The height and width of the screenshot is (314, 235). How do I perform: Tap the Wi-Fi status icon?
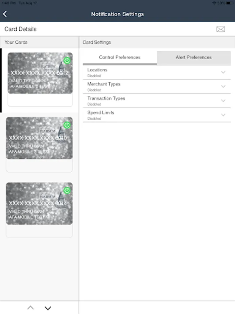point(214,3)
